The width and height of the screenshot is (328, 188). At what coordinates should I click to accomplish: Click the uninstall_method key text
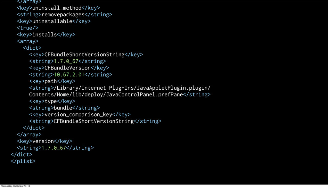57,8
